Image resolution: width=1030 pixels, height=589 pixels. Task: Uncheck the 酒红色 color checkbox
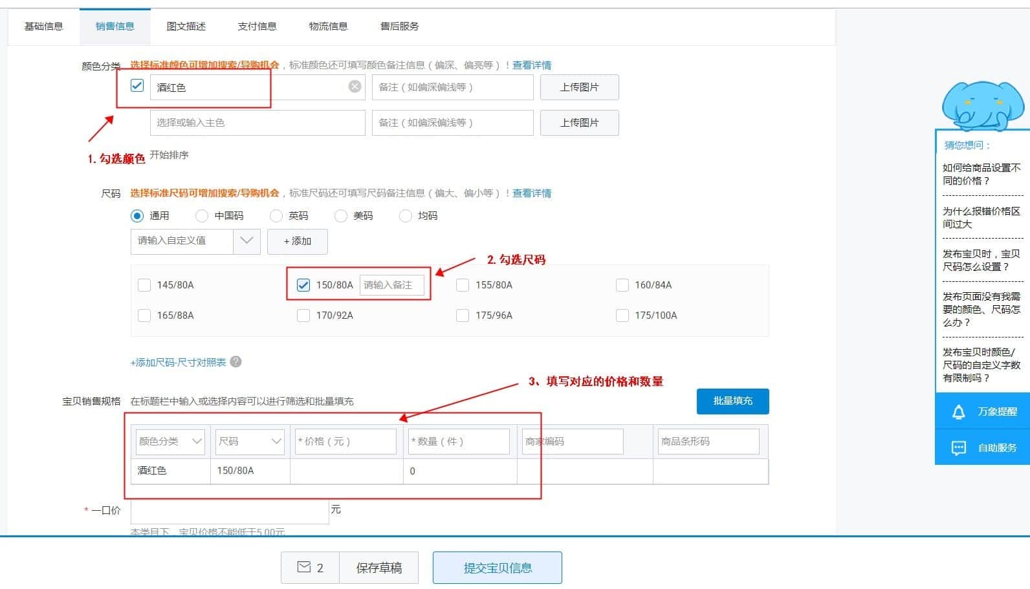pyautogui.click(x=137, y=86)
